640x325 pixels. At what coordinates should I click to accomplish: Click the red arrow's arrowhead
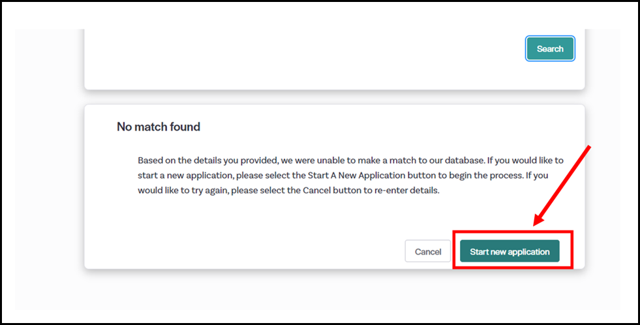tap(538, 222)
